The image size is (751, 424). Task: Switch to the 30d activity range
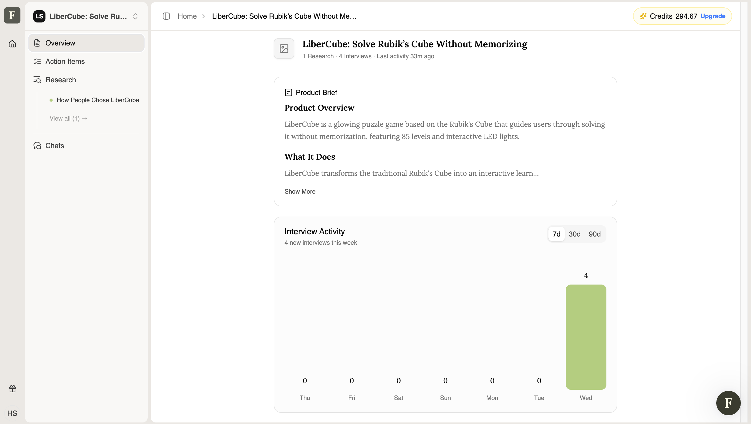pos(574,234)
